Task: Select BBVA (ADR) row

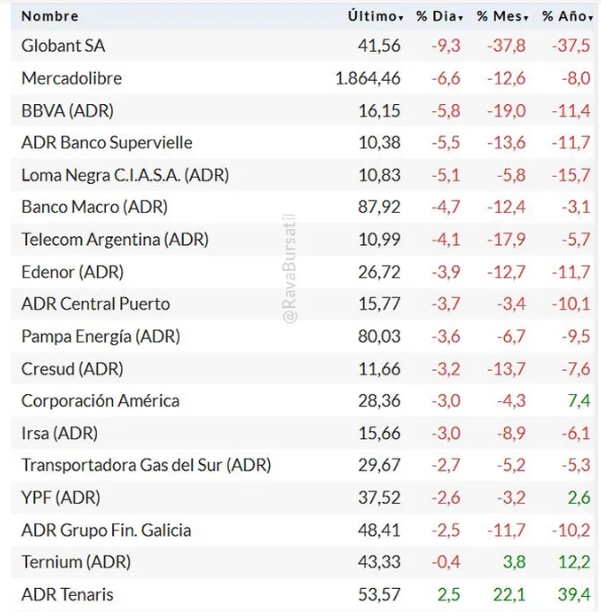Action: (x=67, y=110)
